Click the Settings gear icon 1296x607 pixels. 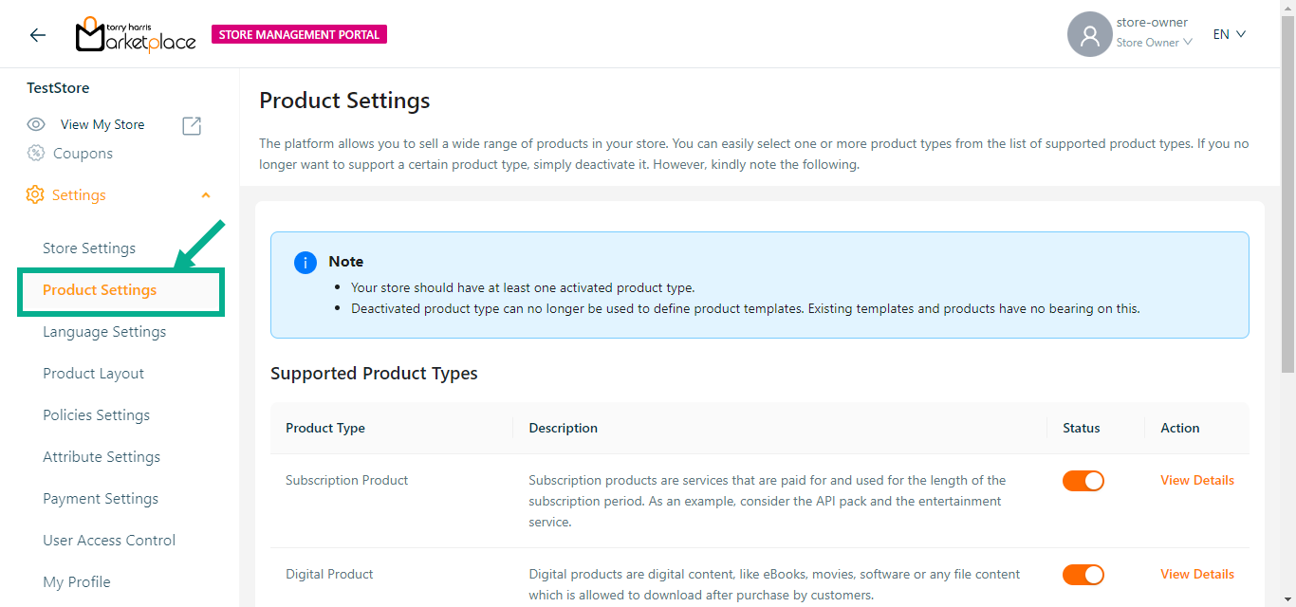click(35, 194)
